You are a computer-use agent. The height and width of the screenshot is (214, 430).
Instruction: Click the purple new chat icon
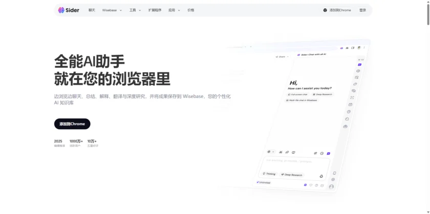[x=328, y=154]
